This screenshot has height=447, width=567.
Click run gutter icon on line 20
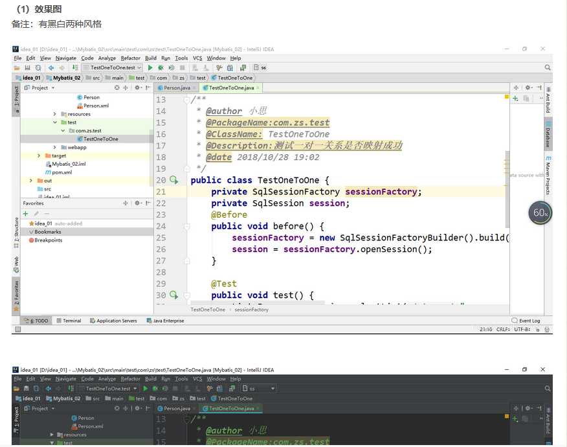(x=173, y=179)
